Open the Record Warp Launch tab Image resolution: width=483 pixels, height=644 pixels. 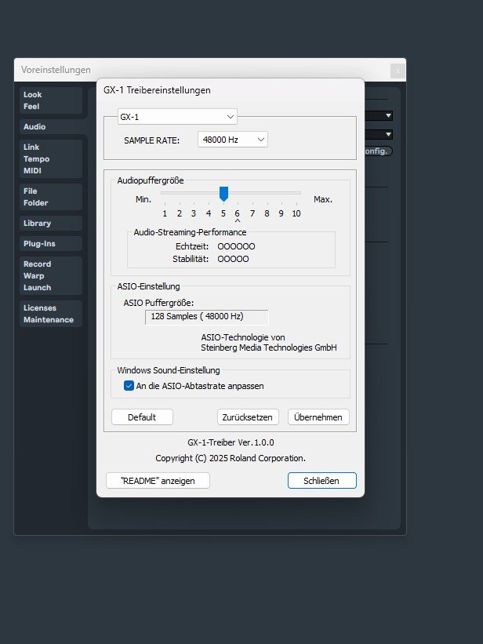point(51,275)
